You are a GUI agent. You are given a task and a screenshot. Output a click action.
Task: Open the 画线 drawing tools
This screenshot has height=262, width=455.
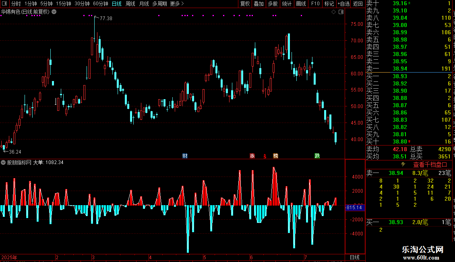[x=301, y=4]
